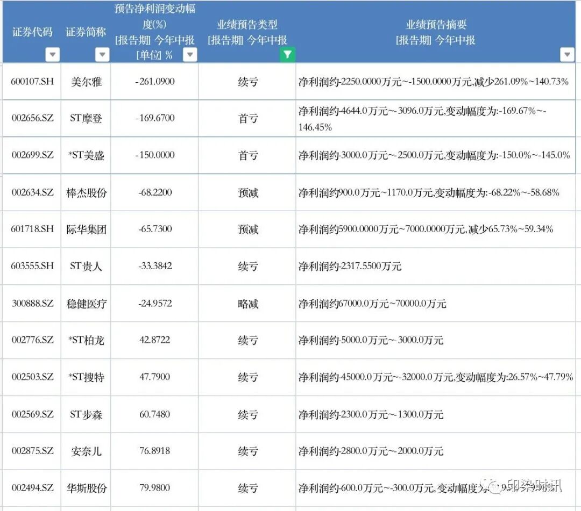
Task: Select cell *ST搜特
Action: (86, 377)
